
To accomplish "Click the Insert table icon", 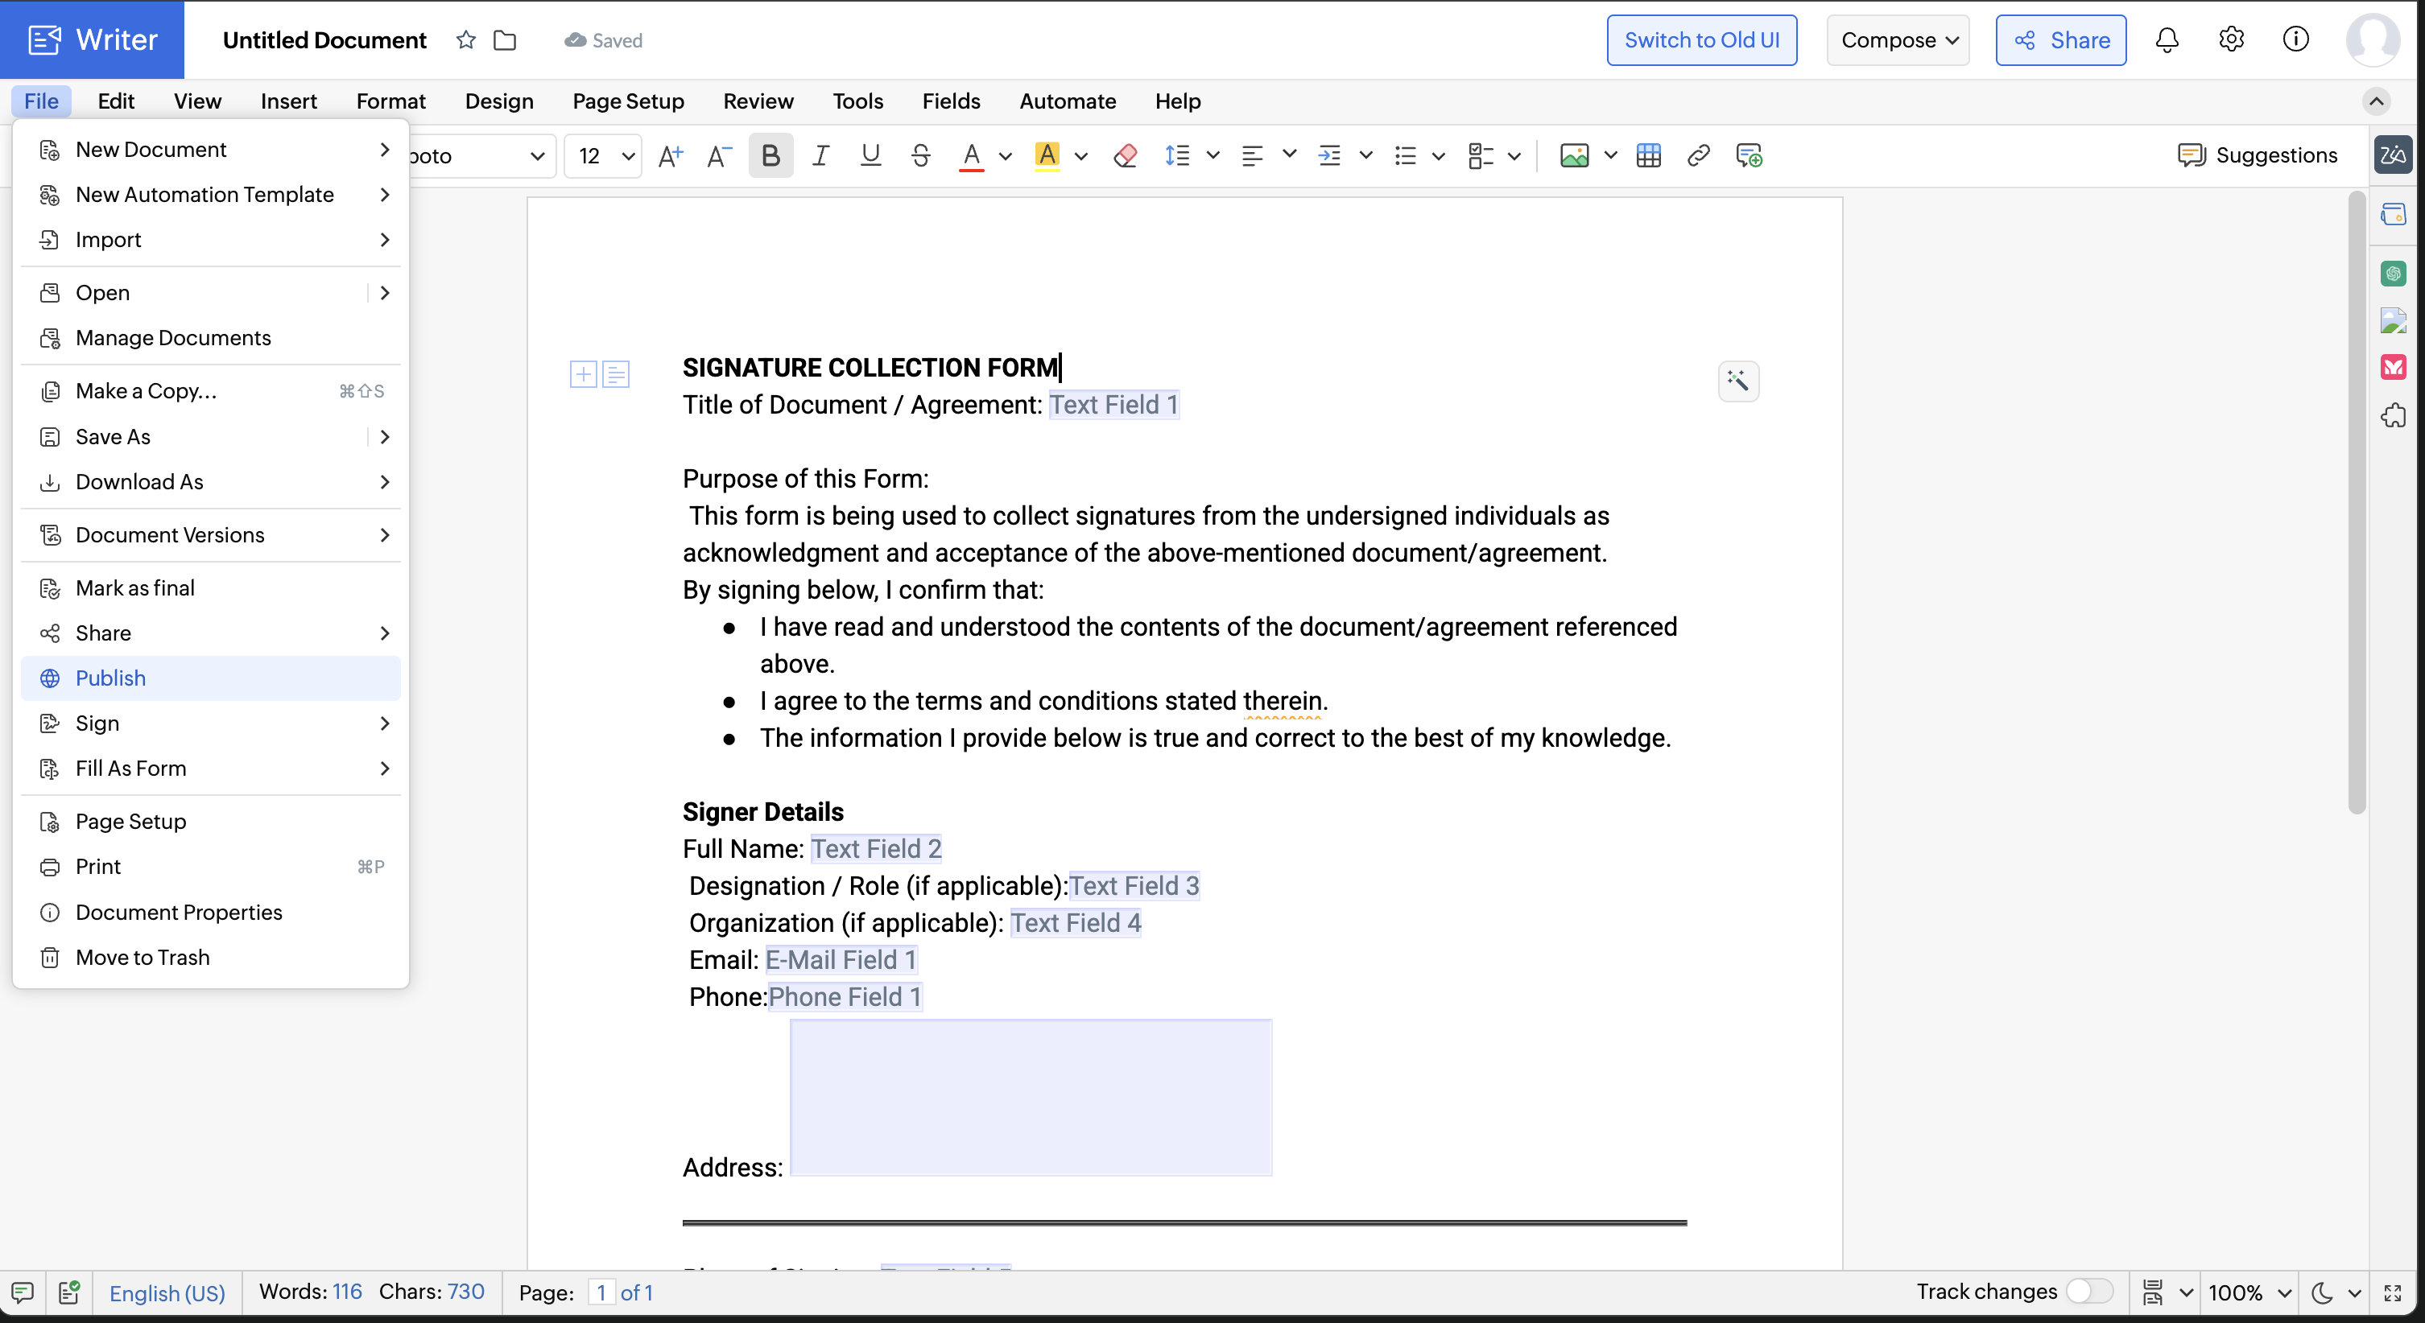I will [1648, 155].
